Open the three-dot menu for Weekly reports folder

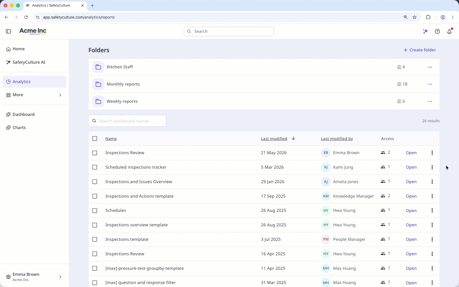coord(430,101)
